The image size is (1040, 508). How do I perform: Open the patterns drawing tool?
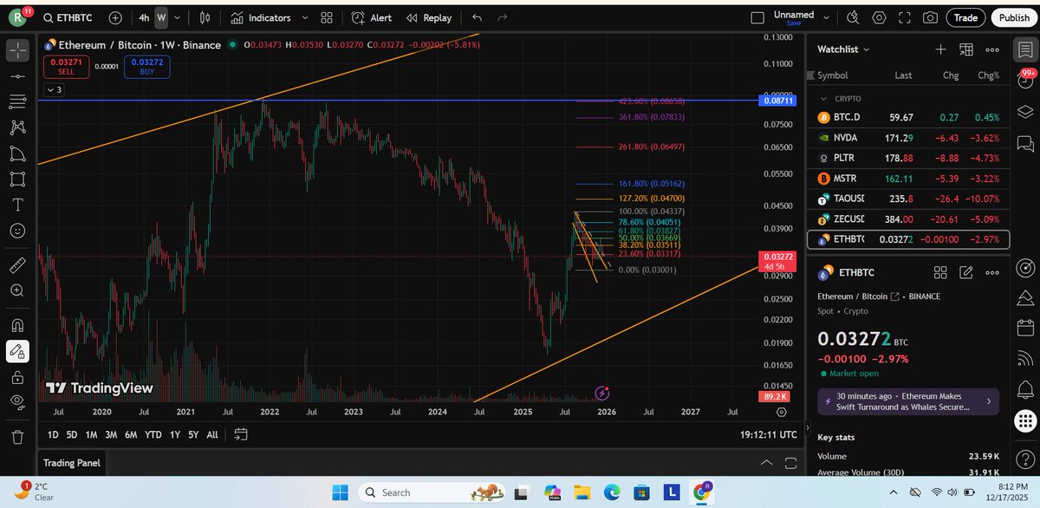(x=17, y=127)
